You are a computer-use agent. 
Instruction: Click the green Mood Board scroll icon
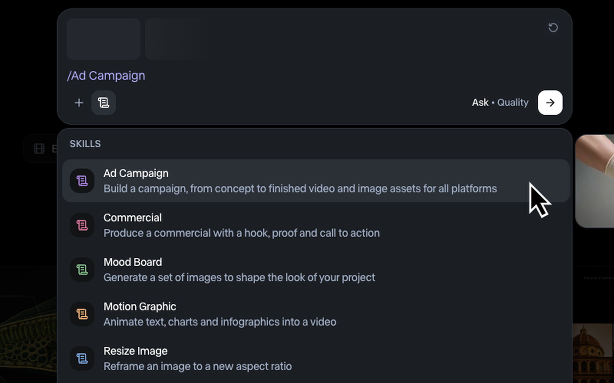point(82,270)
